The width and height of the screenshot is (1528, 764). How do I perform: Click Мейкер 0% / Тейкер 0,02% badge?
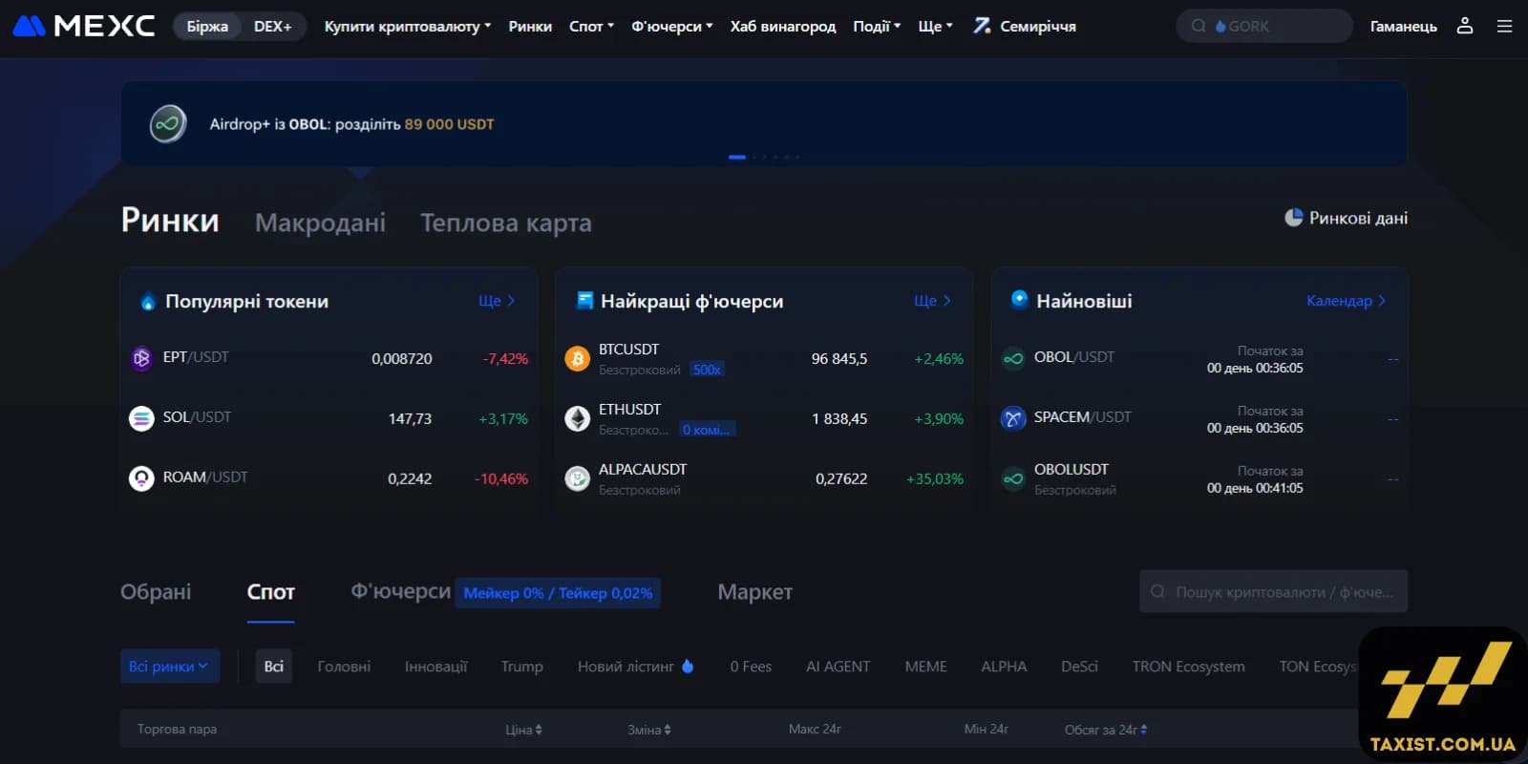(x=558, y=593)
